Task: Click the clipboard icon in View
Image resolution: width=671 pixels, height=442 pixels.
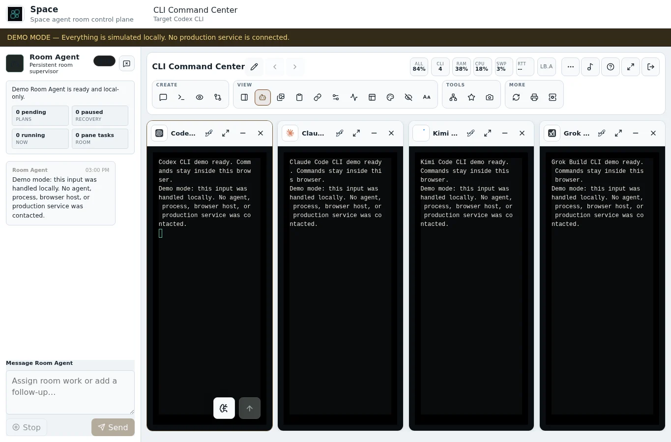Action: click(x=299, y=97)
